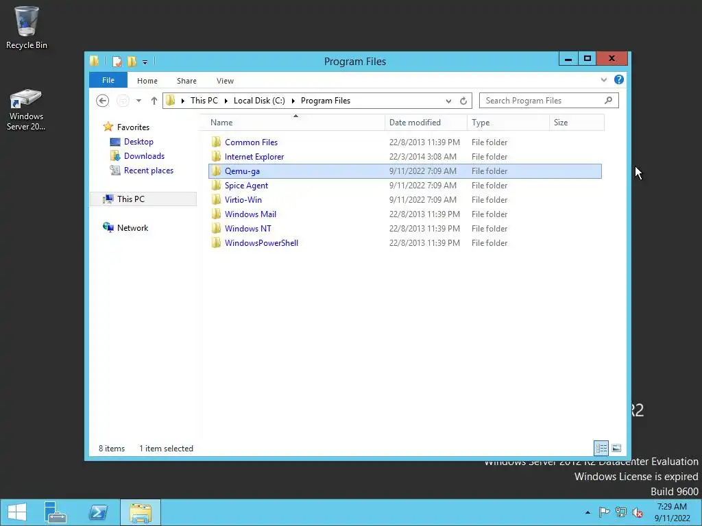The width and height of the screenshot is (702, 526).
Task: Sort by the Size column header
Action: pyautogui.click(x=577, y=123)
